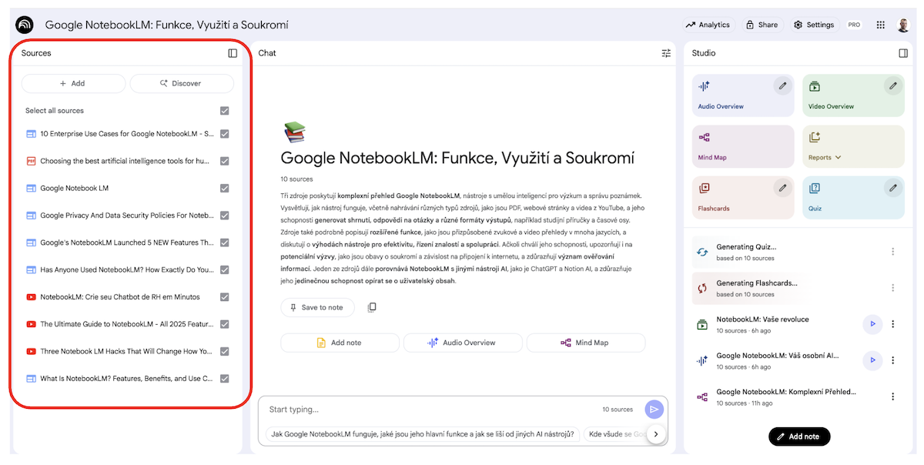
Task: Open Analytics from the top bar
Action: [x=708, y=25]
